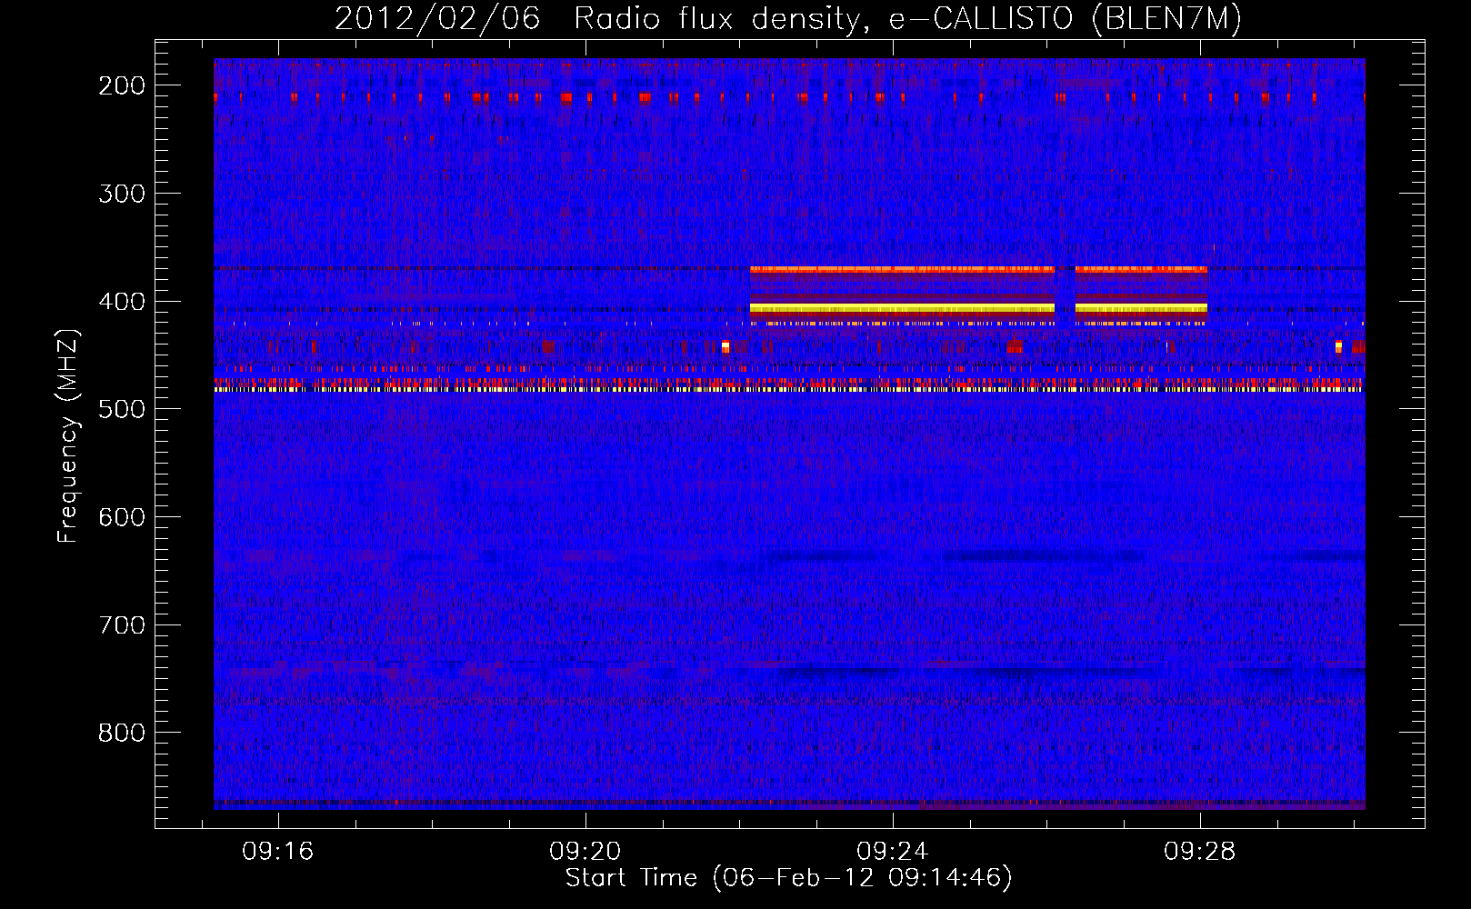1471x909 pixels.
Task: Click the long yellow emission band near 405 MHz
Action: point(902,309)
